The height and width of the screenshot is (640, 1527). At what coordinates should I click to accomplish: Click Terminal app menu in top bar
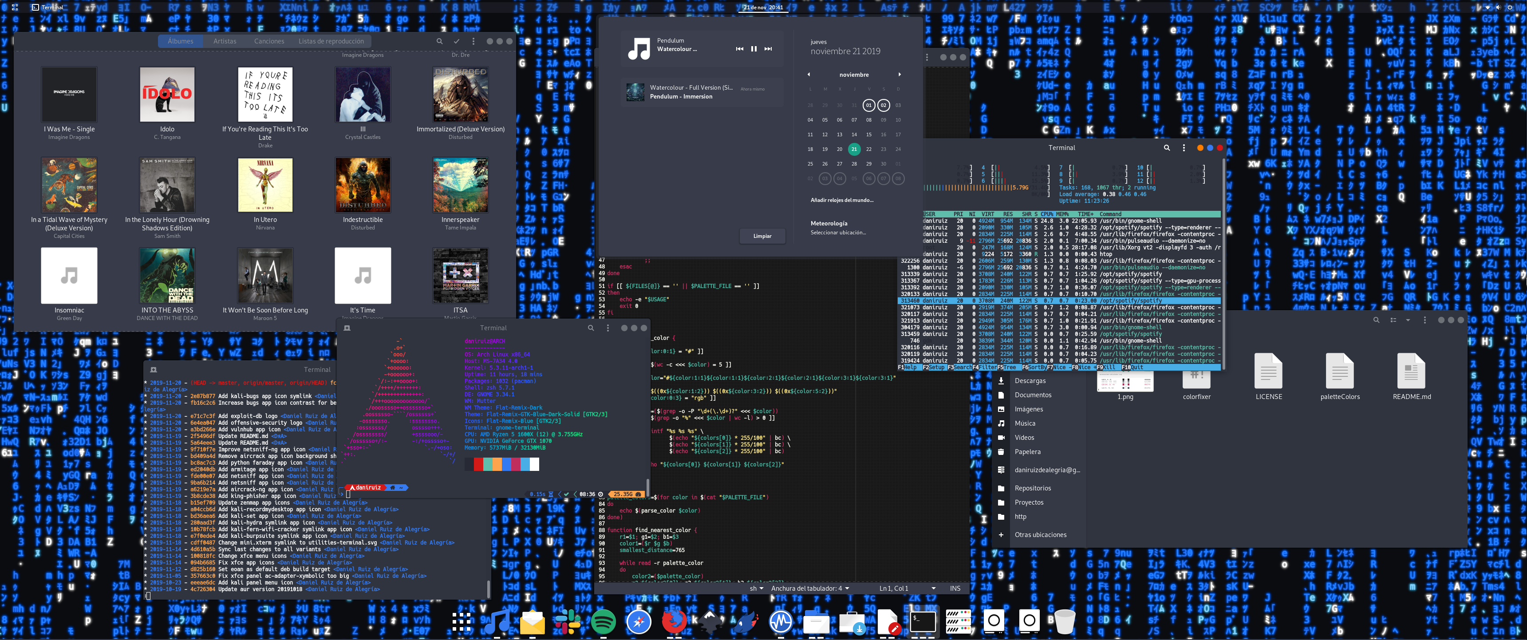(47, 7)
